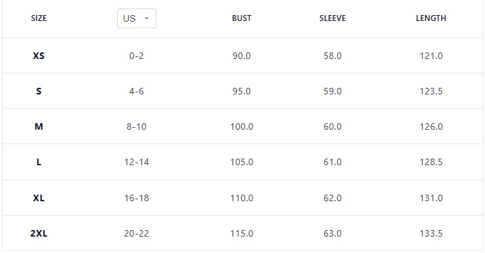
Task: Click the 100.0 bust measurement
Action: pos(242,126)
